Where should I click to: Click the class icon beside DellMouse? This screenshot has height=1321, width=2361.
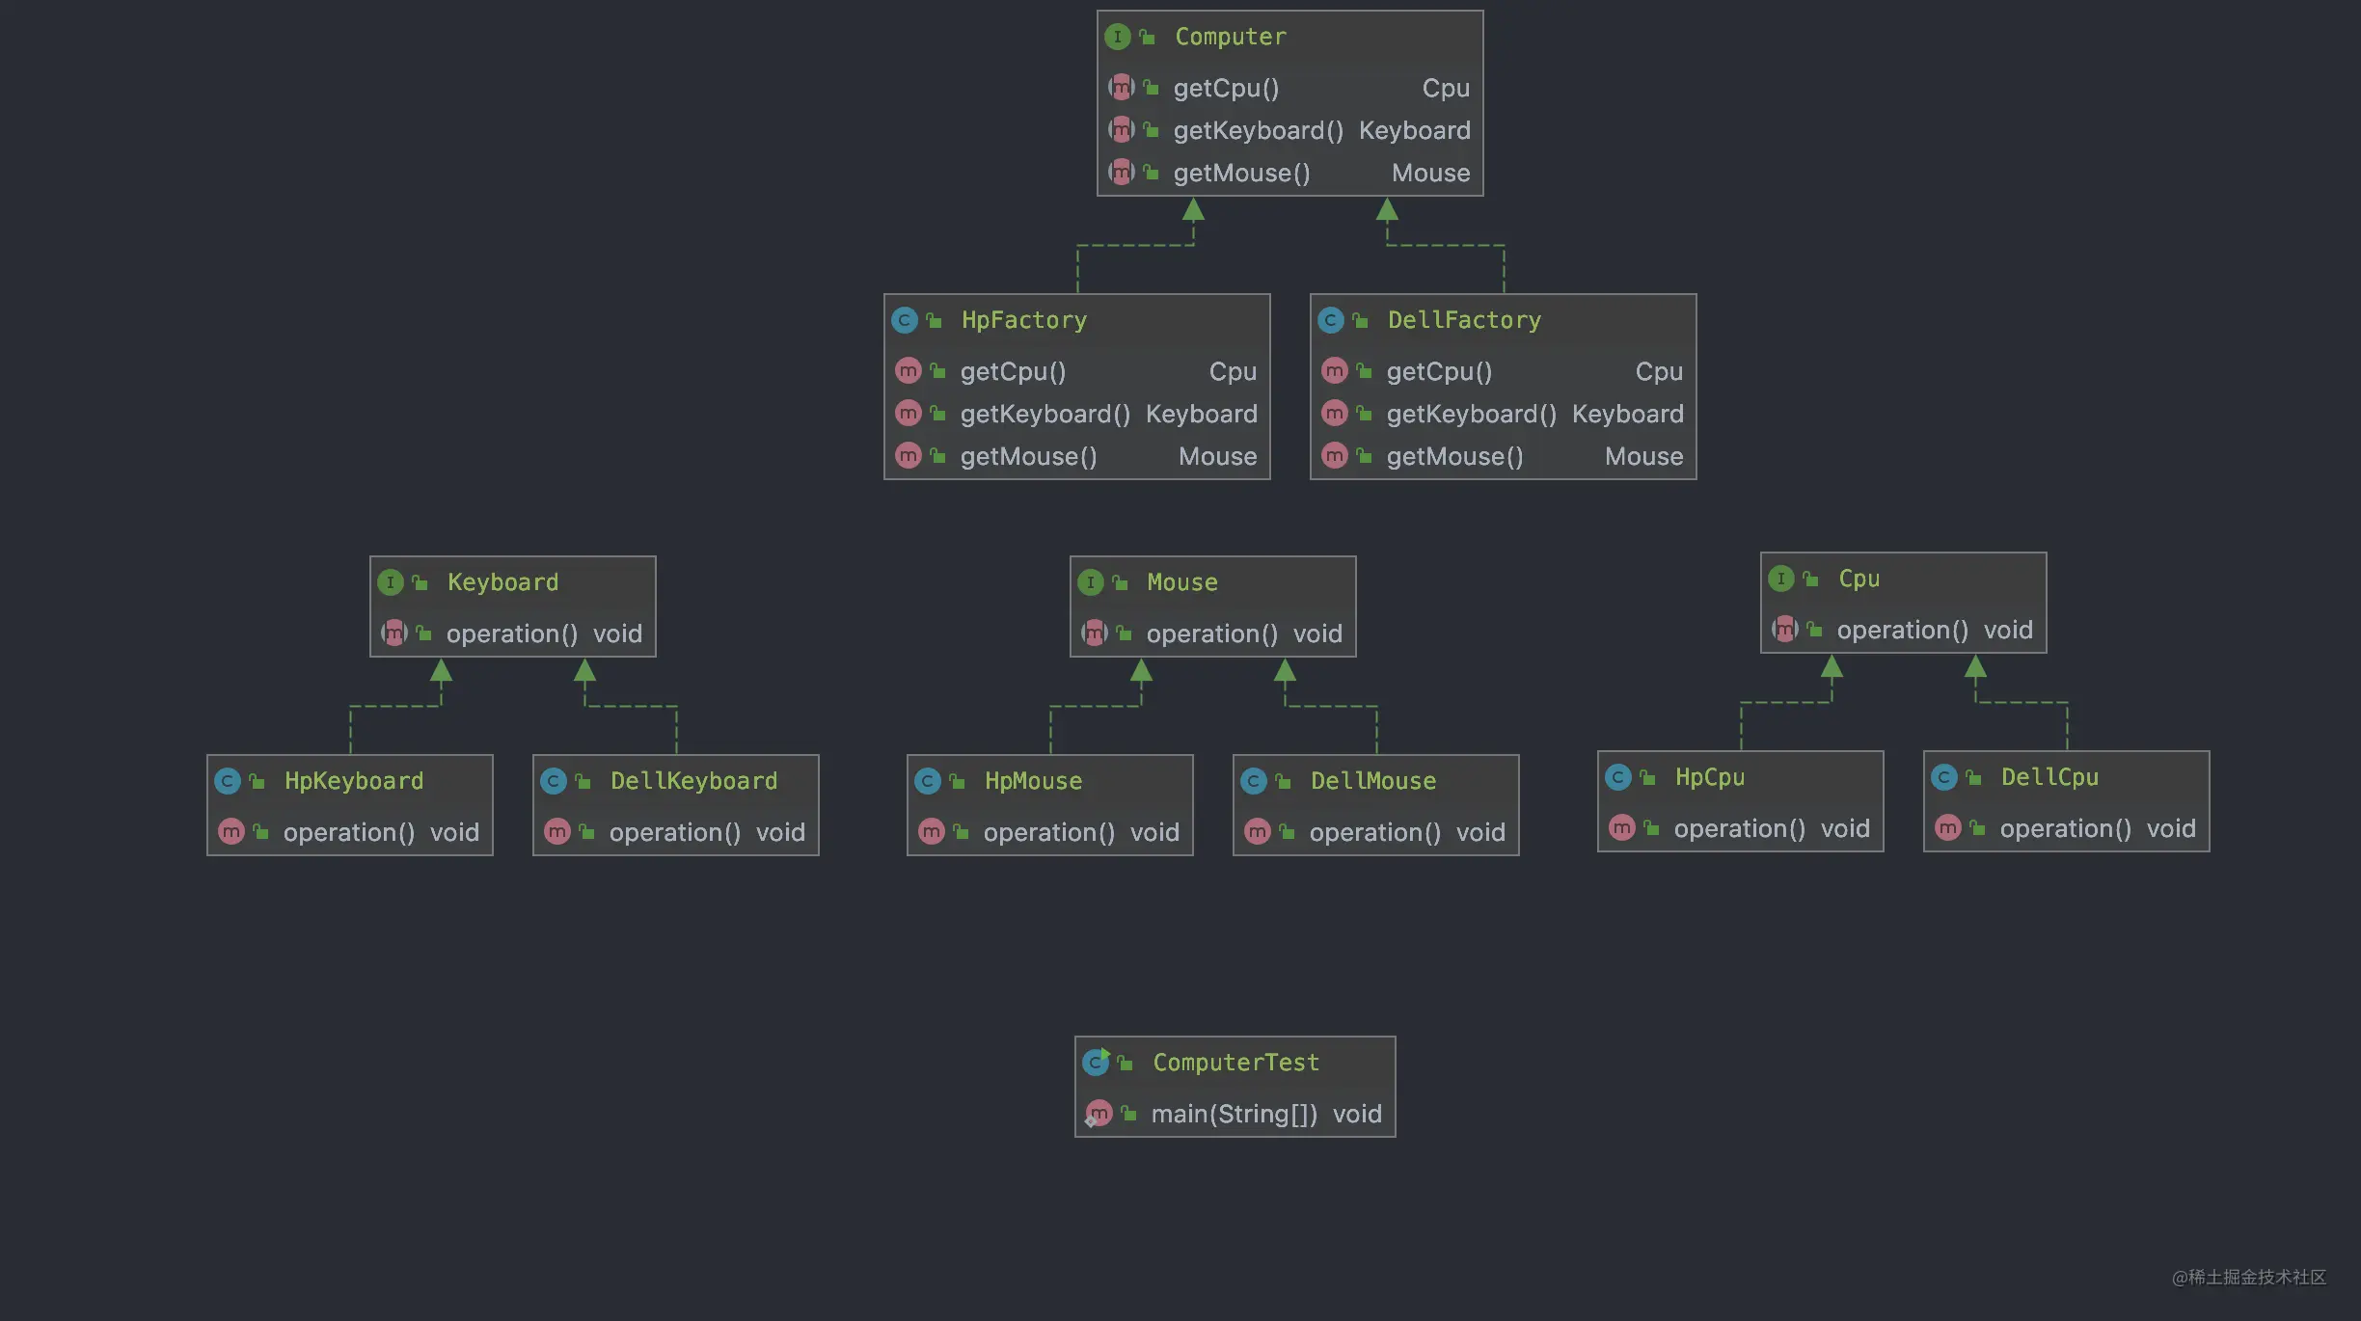pos(1254,781)
